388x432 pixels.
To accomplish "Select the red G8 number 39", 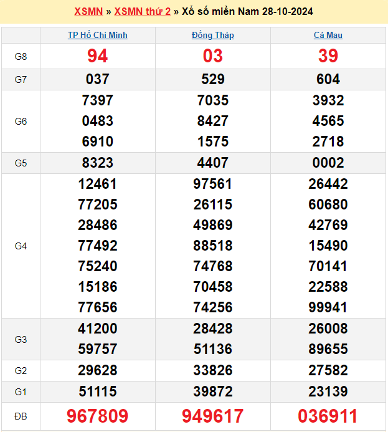I will 328,56.
